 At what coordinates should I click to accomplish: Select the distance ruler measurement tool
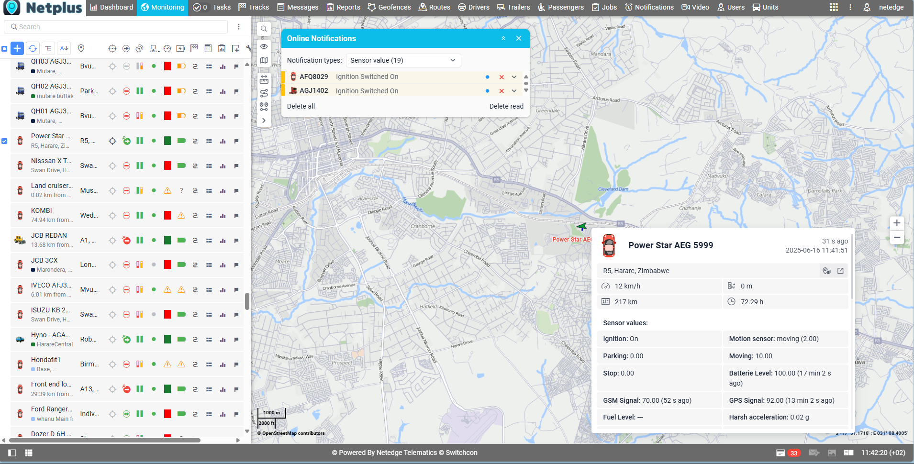[x=264, y=79]
